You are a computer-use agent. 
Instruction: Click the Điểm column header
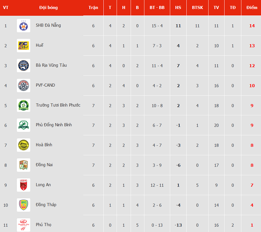[x=252, y=7]
